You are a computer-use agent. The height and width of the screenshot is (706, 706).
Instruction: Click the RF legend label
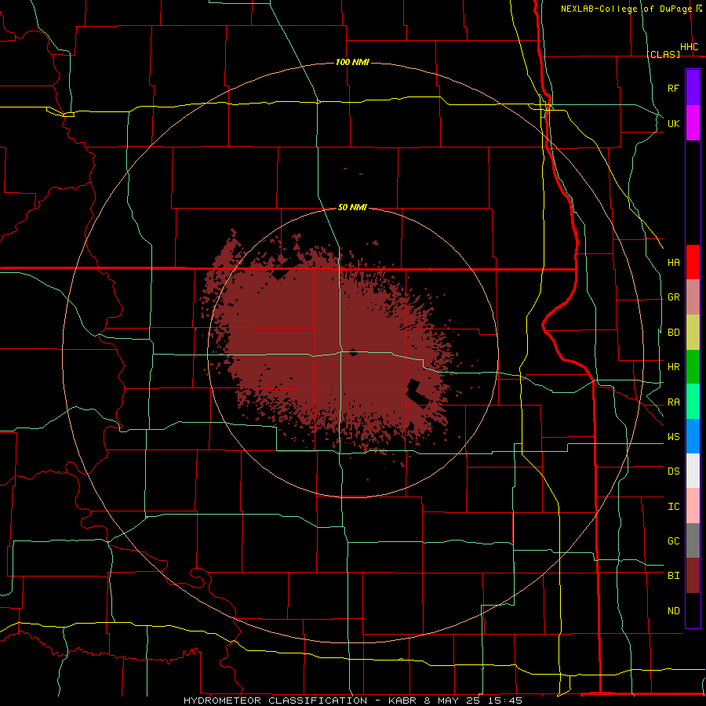click(673, 88)
